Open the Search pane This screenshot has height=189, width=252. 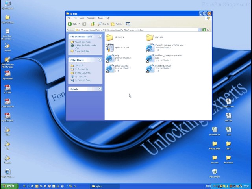pos(103,24)
